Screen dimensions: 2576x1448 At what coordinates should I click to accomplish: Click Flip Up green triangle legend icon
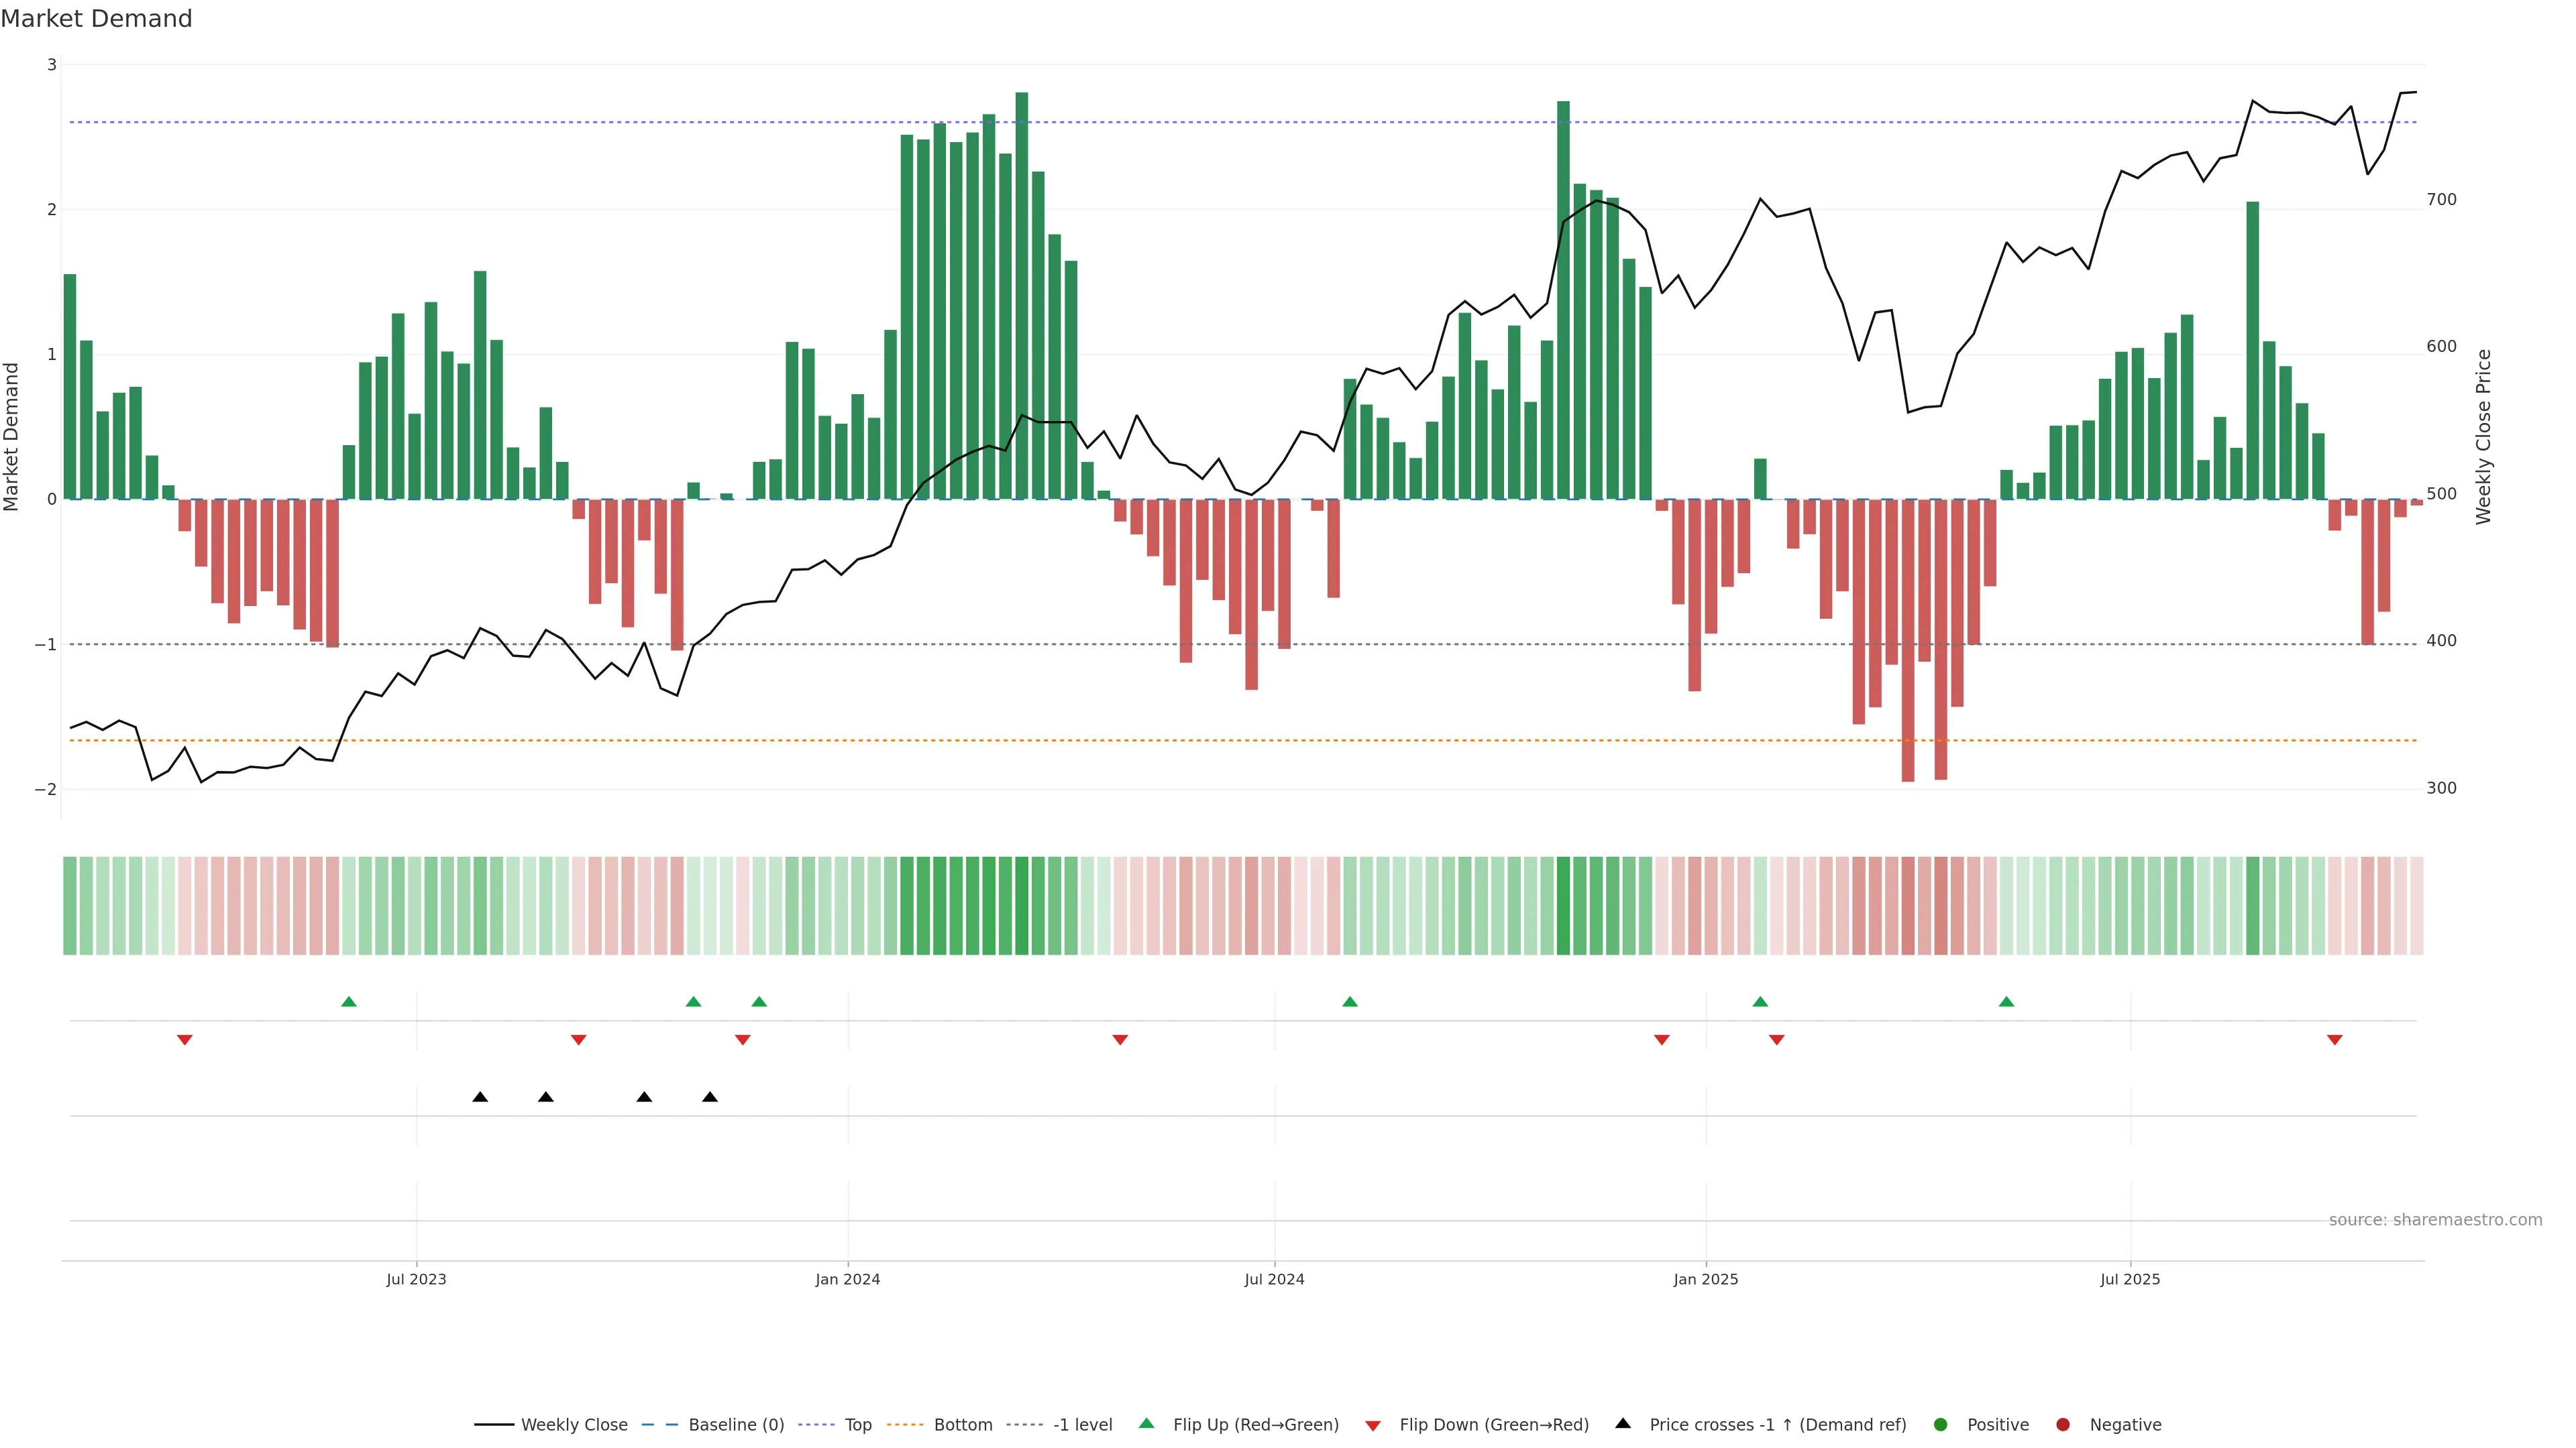[x=1147, y=1423]
